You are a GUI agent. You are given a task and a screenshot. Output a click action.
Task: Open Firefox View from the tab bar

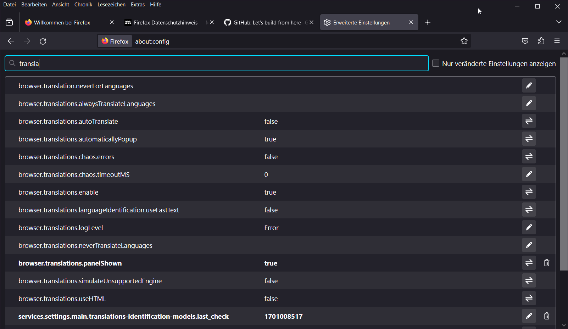click(10, 22)
